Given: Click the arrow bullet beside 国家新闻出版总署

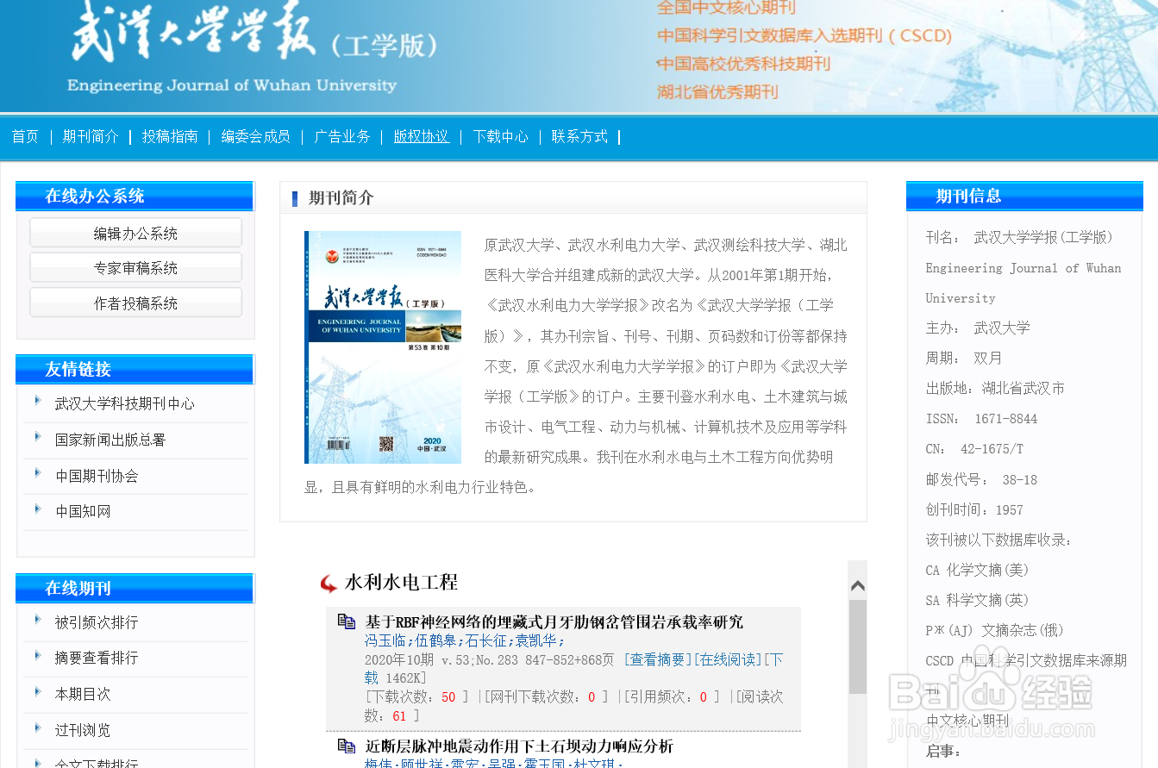Looking at the screenshot, I should click(38, 436).
